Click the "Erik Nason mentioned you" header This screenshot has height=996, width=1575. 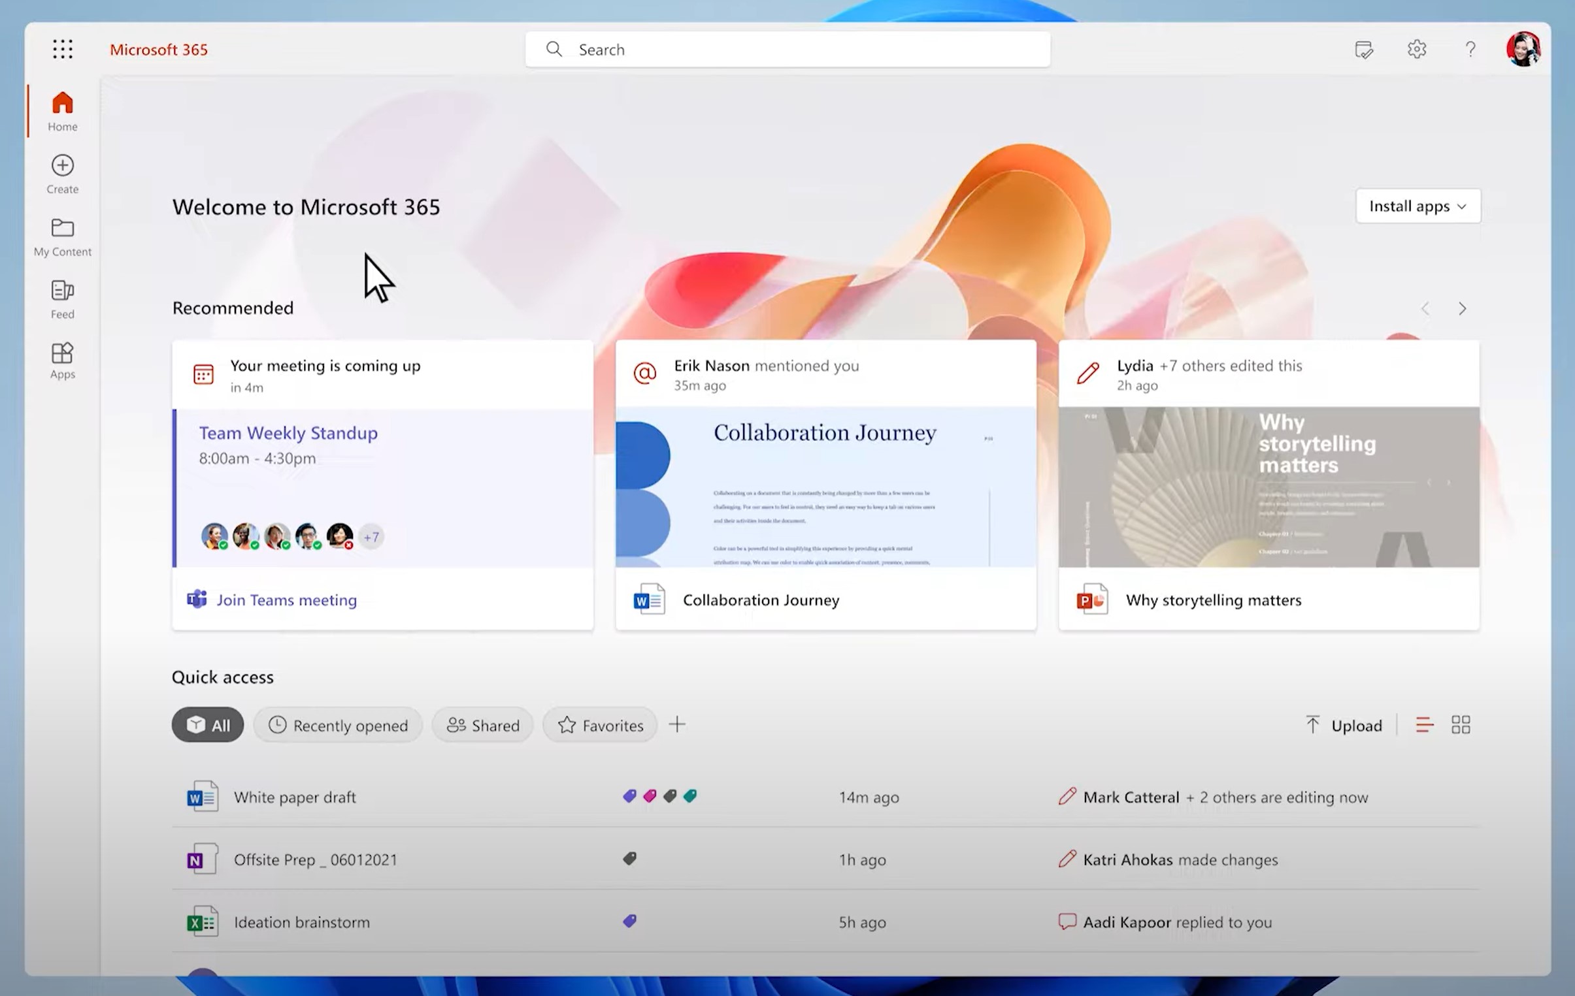(x=767, y=365)
